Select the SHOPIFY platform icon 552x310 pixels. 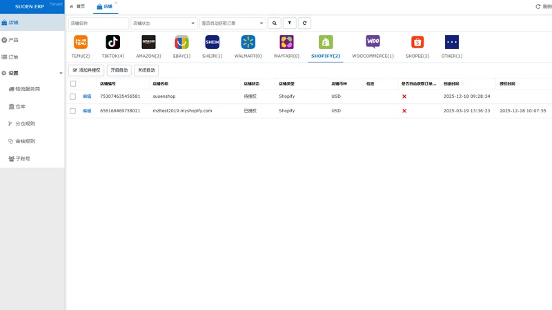coord(326,42)
